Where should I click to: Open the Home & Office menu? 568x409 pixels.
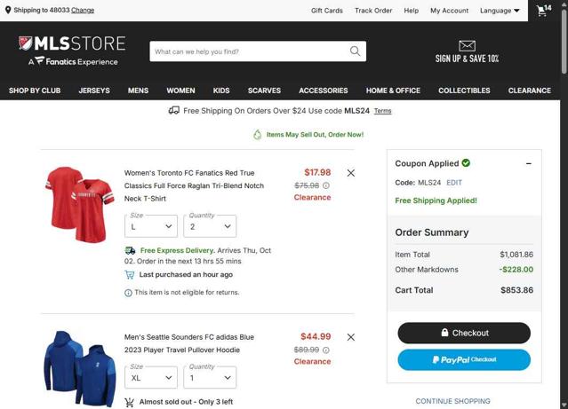coord(393,90)
